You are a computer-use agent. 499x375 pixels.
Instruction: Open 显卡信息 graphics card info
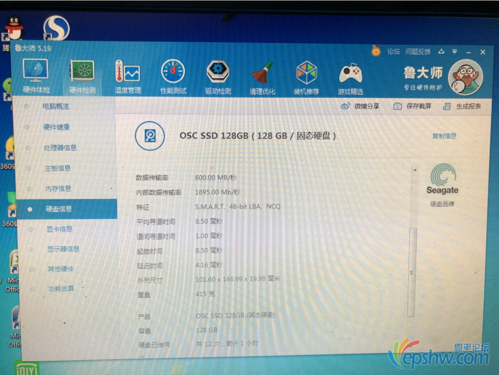[x=59, y=229]
